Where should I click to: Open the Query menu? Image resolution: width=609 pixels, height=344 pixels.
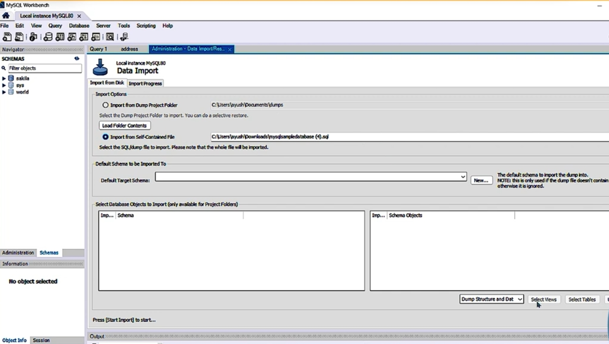55,26
